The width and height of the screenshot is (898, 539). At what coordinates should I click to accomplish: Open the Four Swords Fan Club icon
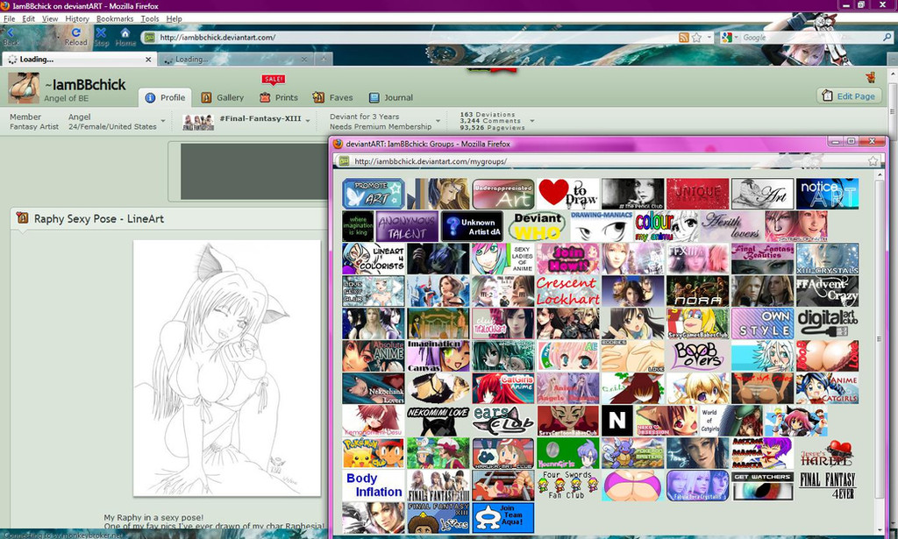coord(568,486)
